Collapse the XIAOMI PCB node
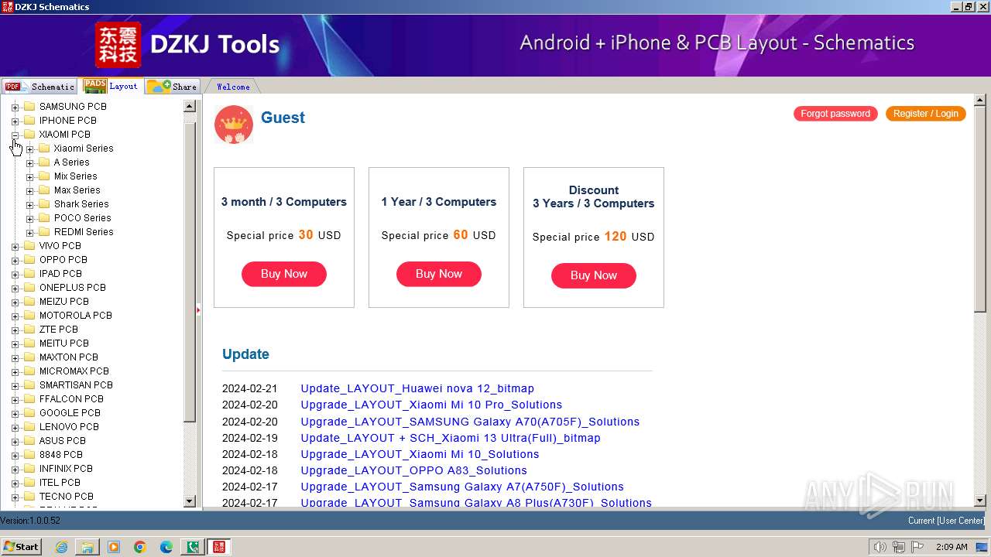991x557 pixels. (x=15, y=135)
